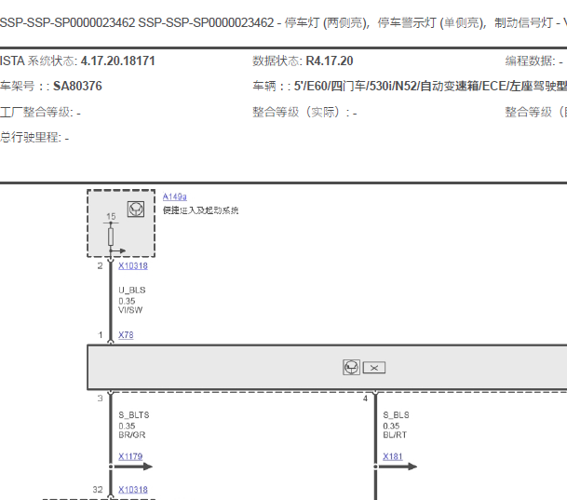The image size is (567, 500).
Task: Click the arrow next to X181
Action: pyautogui.click(x=397, y=466)
